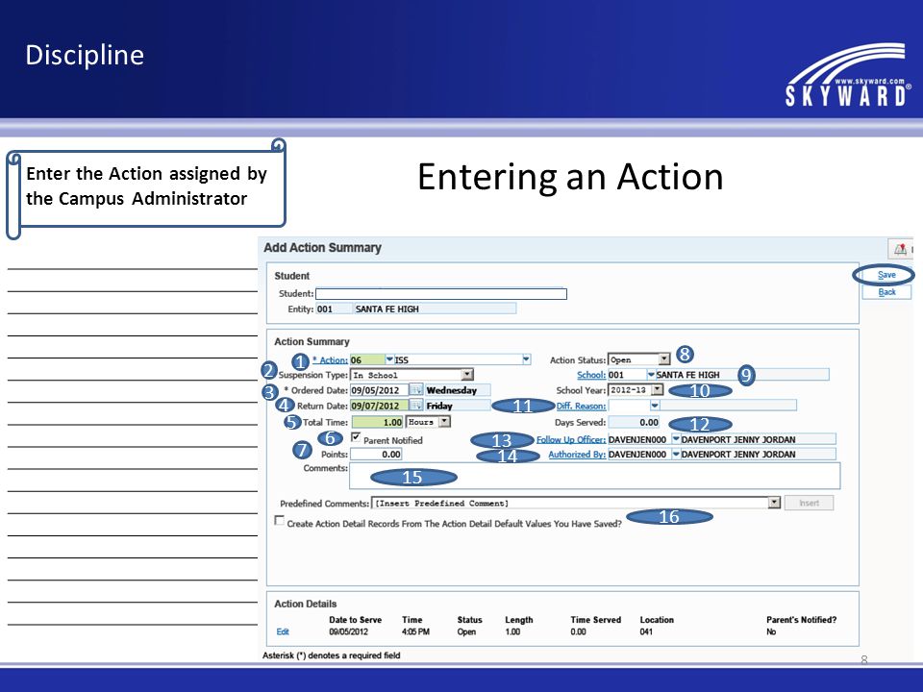Click the Points field

pyautogui.click(x=376, y=455)
